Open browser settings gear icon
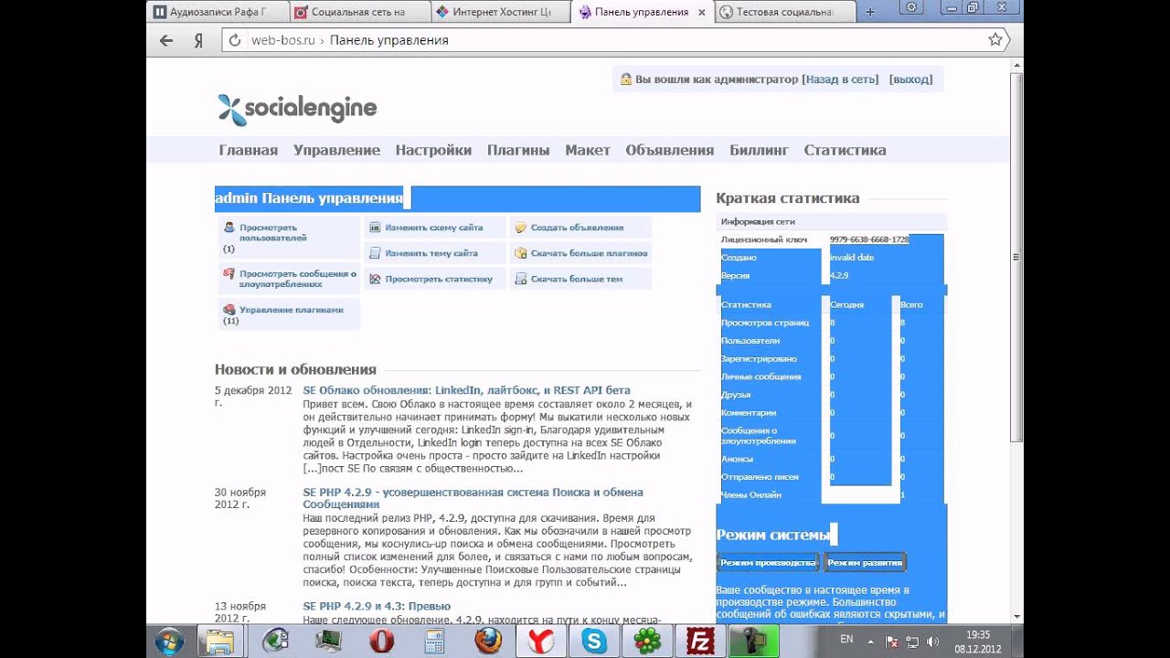This screenshot has height=658, width=1170. coord(911,7)
